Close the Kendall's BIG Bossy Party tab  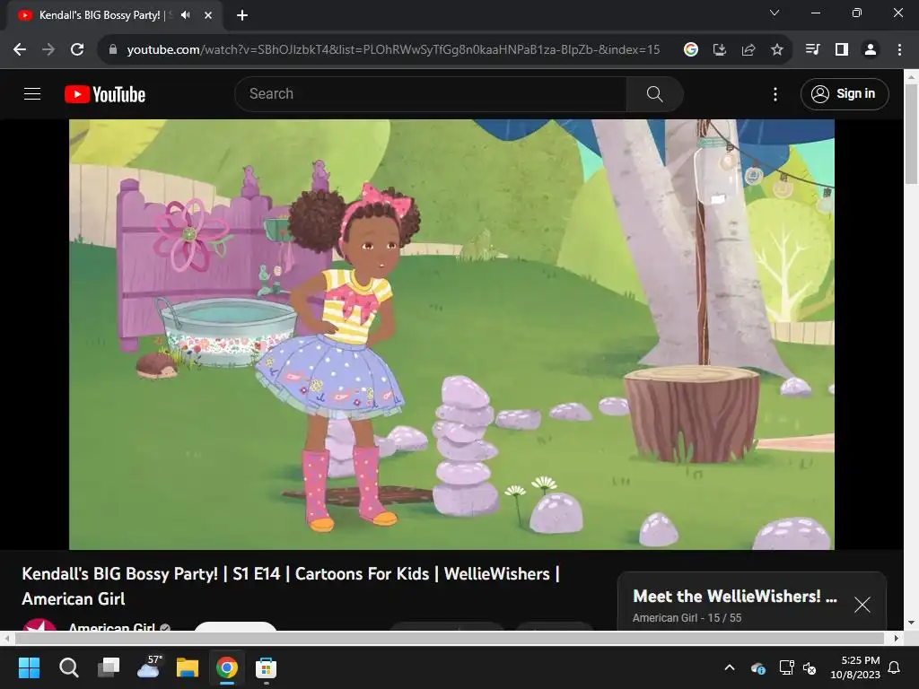pos(208,15)
